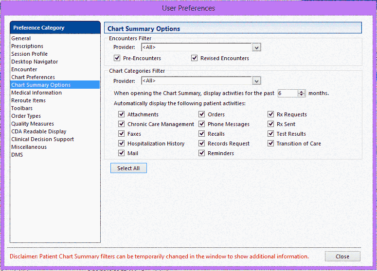Screen dimensions: 377x271
Task: Select Chart Summary Options category
Action: click(x=55, y=85)
